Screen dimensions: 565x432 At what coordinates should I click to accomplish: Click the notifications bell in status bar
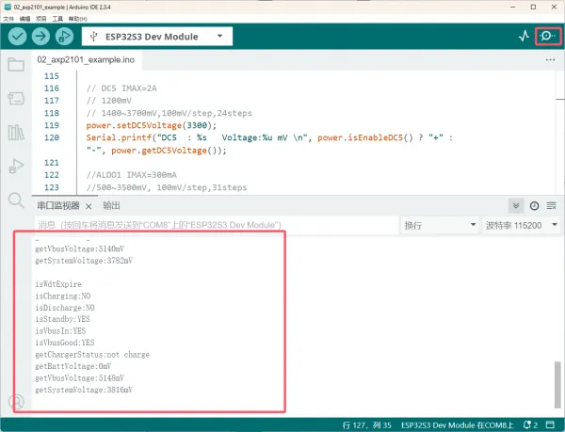tap(525, 424)
